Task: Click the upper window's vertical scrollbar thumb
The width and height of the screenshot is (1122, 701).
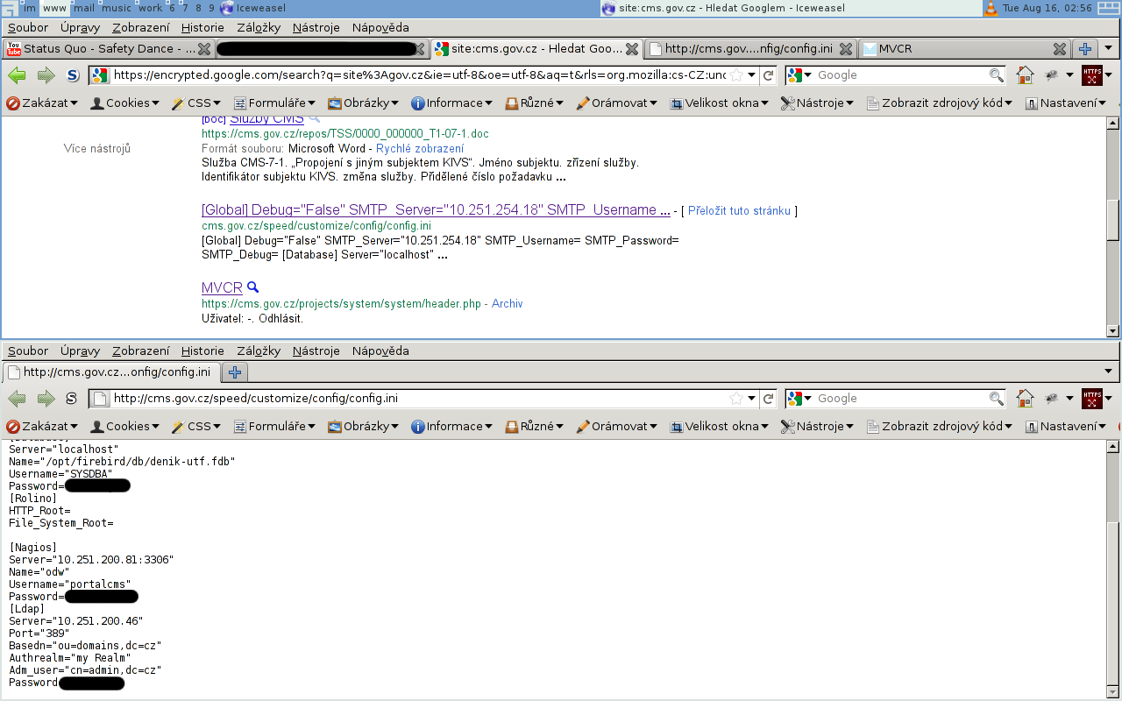Action: (1114, 219)
